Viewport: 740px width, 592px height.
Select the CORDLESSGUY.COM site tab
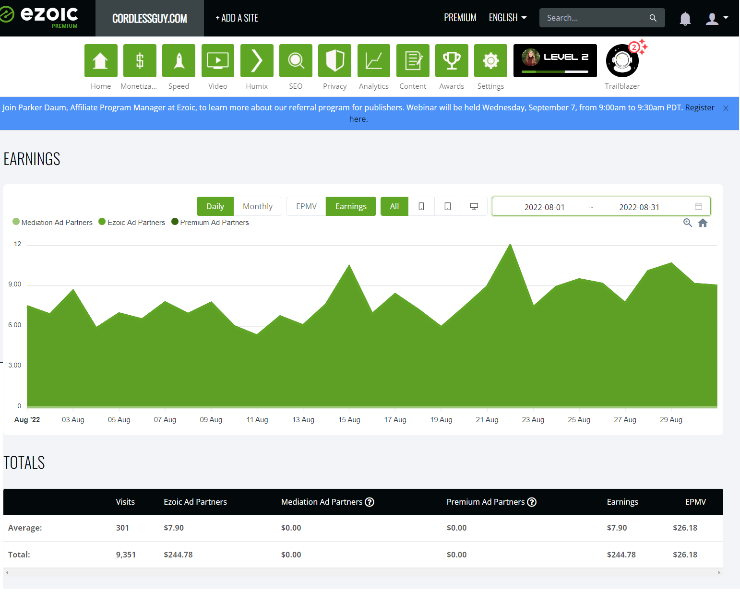tap(150, 18)
